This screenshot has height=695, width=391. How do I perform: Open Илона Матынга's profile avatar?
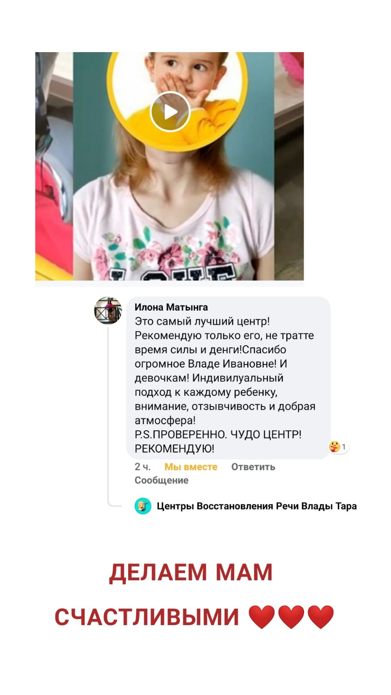pos(108,310)
